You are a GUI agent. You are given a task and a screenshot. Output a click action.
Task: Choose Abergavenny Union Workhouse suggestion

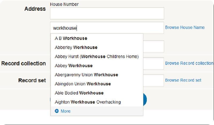pyautogui.click(x=86, y=75)
